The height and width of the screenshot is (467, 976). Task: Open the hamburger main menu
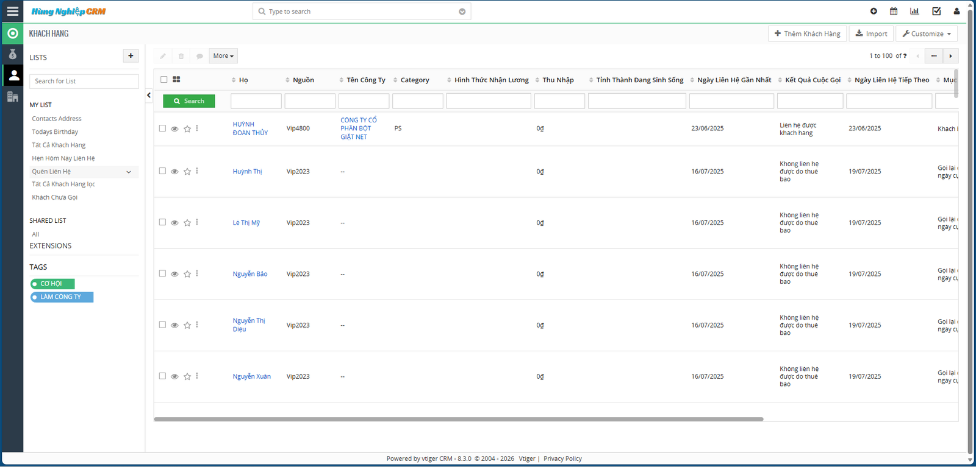tap(12, 12)
